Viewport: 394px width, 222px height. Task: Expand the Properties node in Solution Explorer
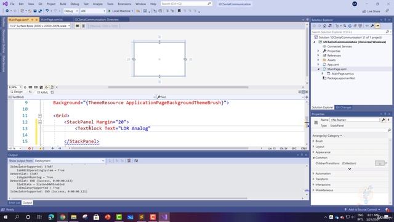click(x=318, y=51)
